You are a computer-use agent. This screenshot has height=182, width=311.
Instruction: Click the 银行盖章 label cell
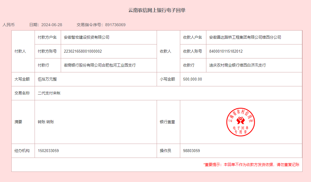coord(167,122)
